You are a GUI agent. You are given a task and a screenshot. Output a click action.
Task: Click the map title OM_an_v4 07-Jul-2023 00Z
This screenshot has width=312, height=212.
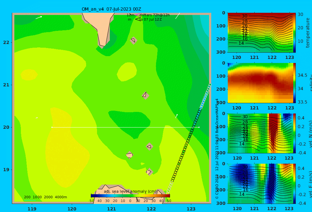pyautogui.click(x=111, y=9)
